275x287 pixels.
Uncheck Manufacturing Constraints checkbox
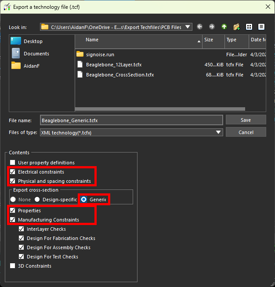click(x=13, y=219)
